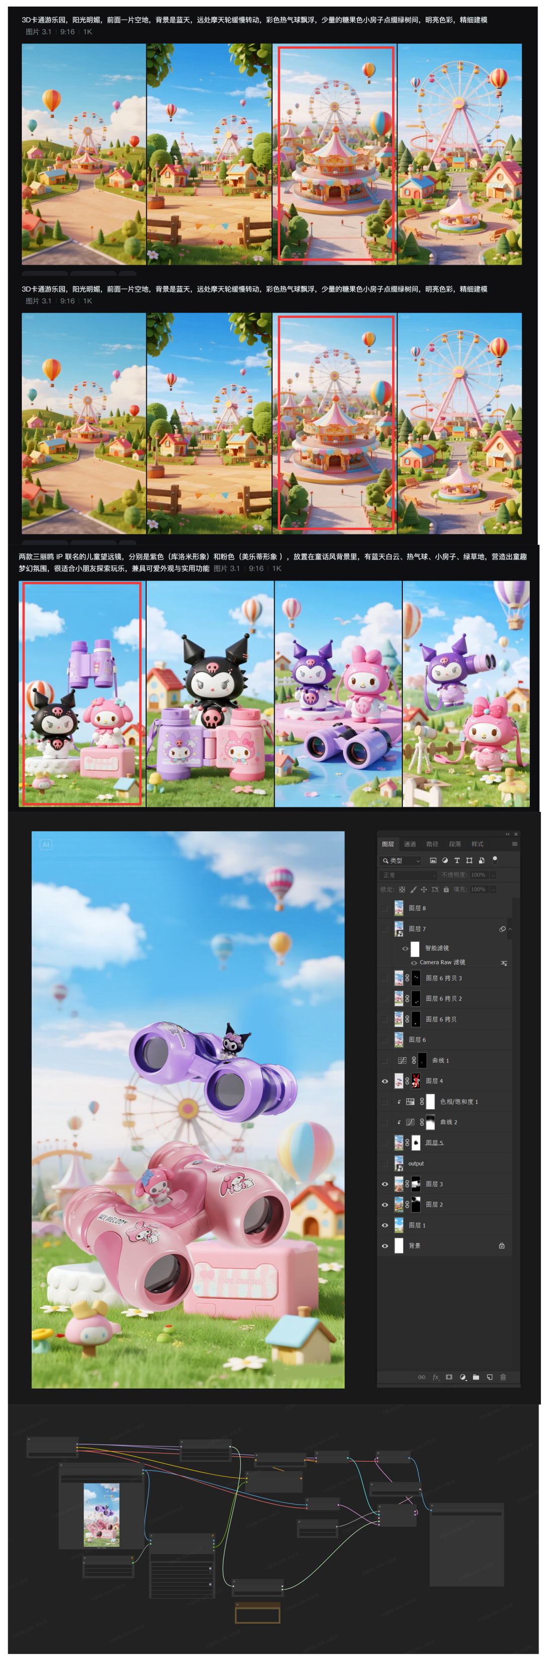Create new fill or adjustment layer icon

coord(463,1376)
